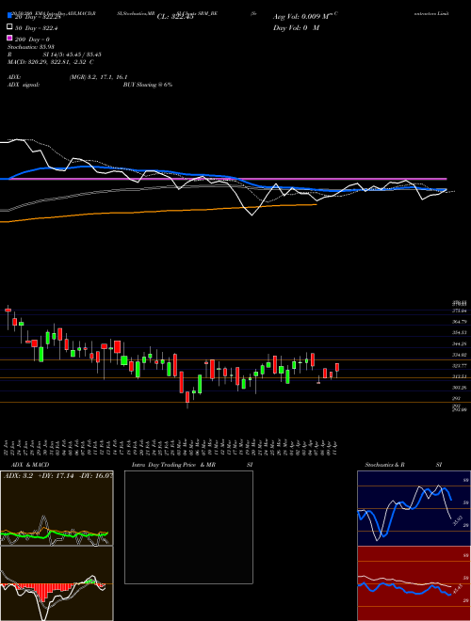
Task: Click the 'Intra Day Trading Price & MRSI' title
Action: tap(192, 465)
